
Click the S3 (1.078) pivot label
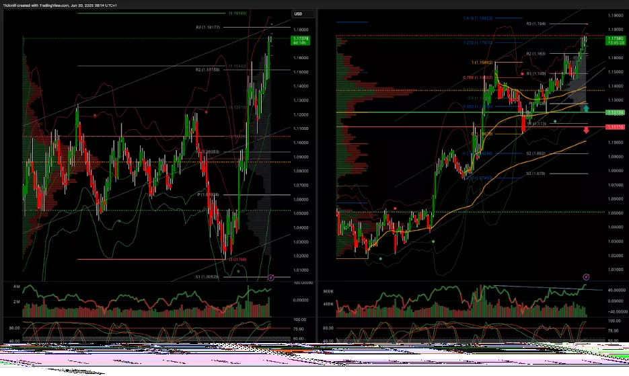(535, 174)
